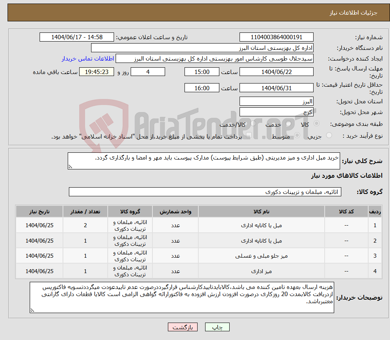Select the خدمت radio button
The image size is (390, 340).
click(x=288, y=123)
